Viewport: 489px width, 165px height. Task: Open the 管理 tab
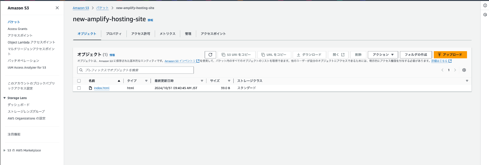188,34
